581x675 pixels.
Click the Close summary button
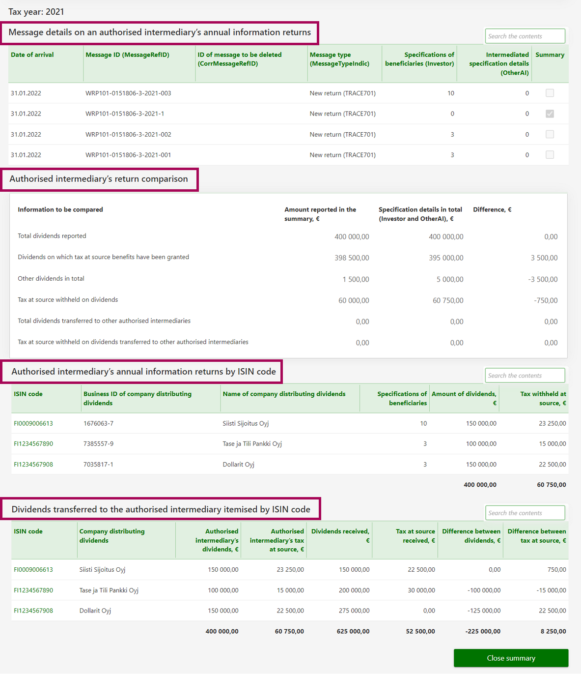click(511, 658)
